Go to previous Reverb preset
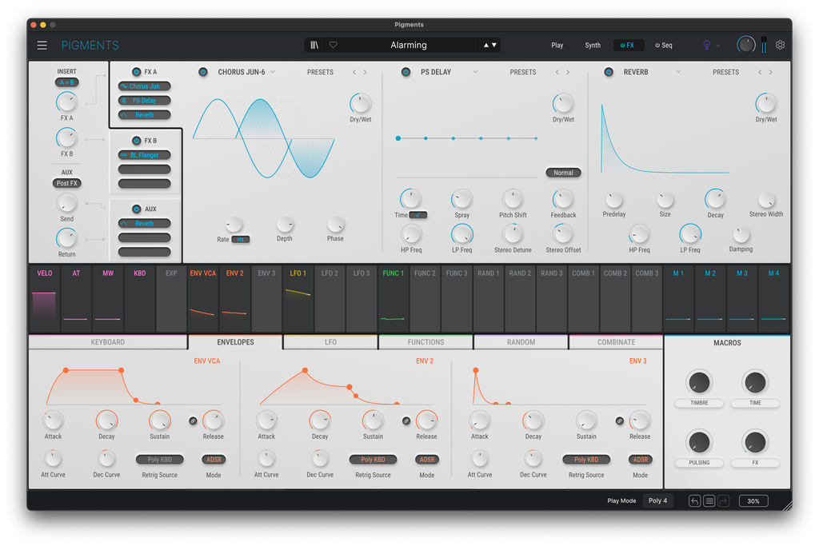The image size is (819, 546). (760, 72)
